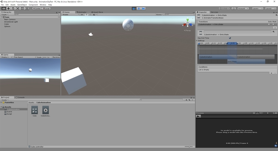278x151 pixels.
Task: Switch to the Services tab
Action: click(x=214, y=12)
